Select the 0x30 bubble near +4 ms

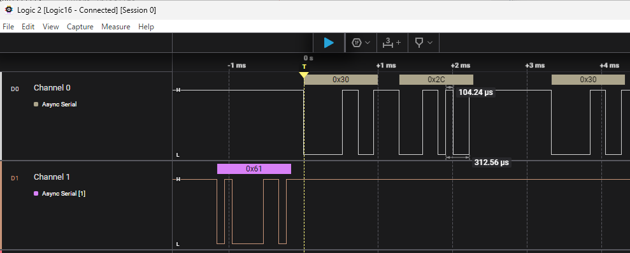[588, 80]
